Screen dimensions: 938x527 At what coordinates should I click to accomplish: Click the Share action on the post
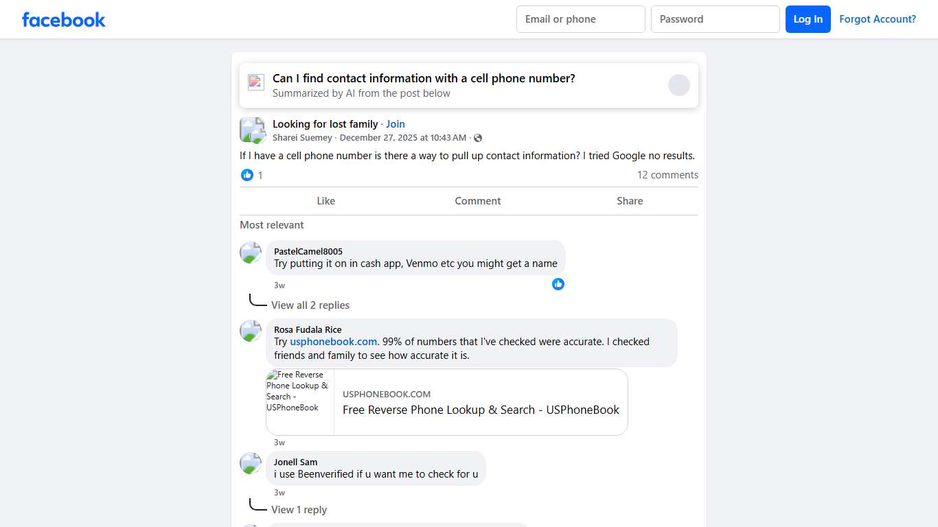pos(630,201)
